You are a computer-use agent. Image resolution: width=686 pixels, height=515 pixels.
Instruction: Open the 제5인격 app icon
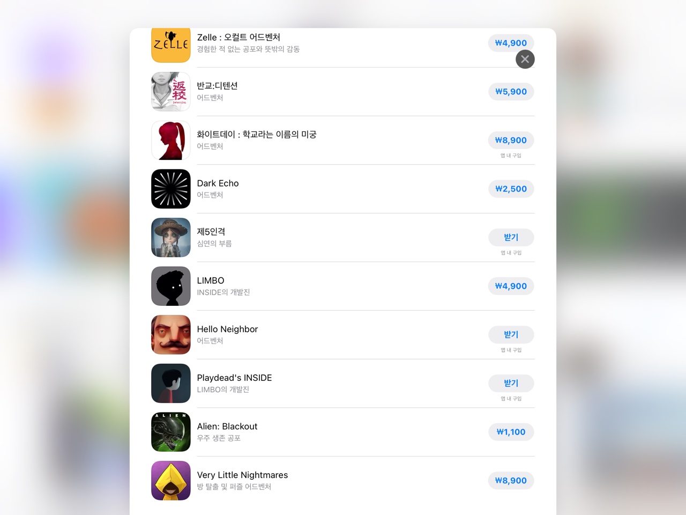[x=171, y=238]
